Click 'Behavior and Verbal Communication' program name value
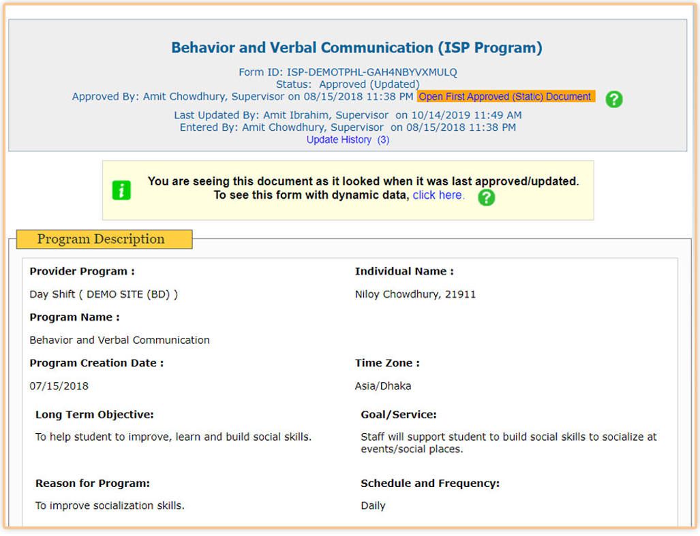The width and height of the screenshot is (700, 536). click(x=120, y=341)
